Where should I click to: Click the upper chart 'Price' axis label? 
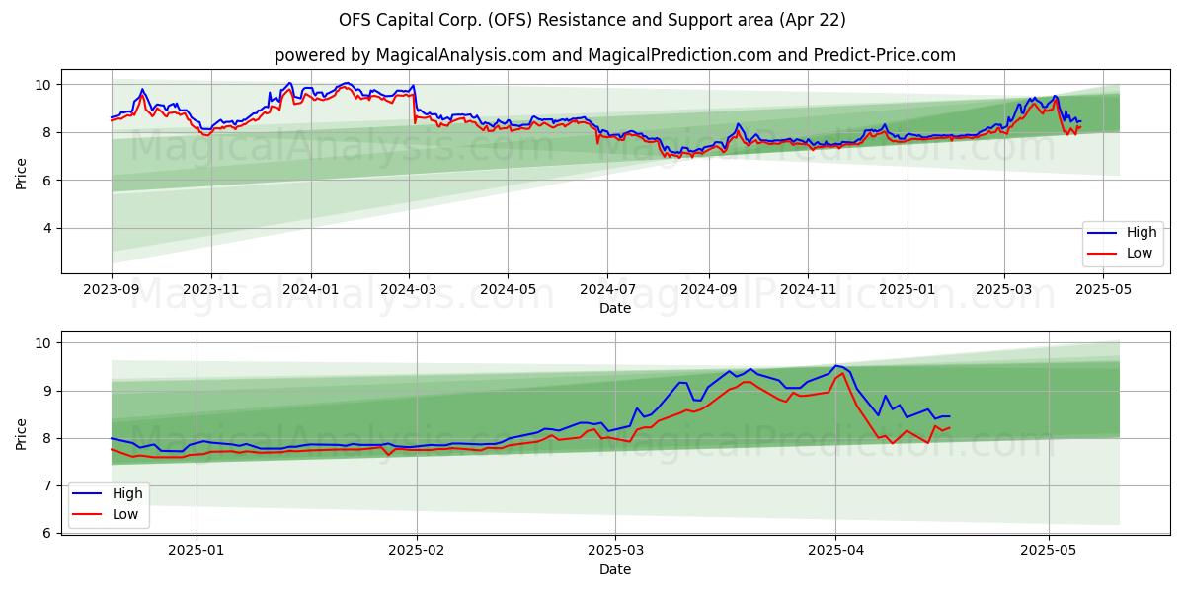tap(22, 172)
